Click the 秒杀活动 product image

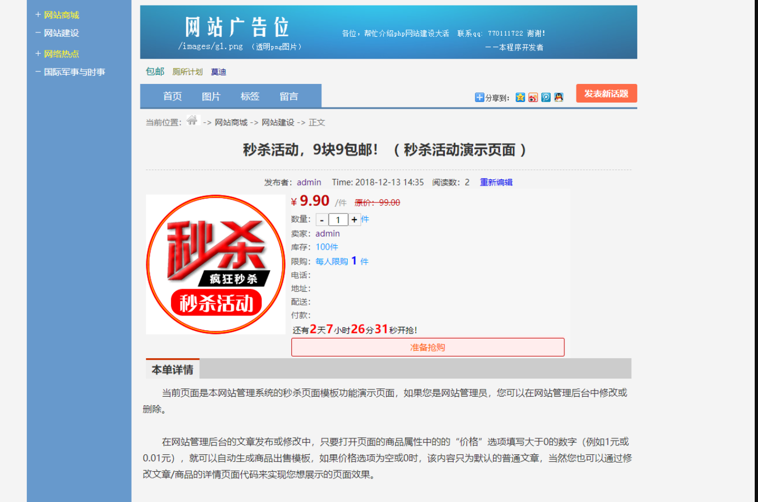(x=216, y=264)
